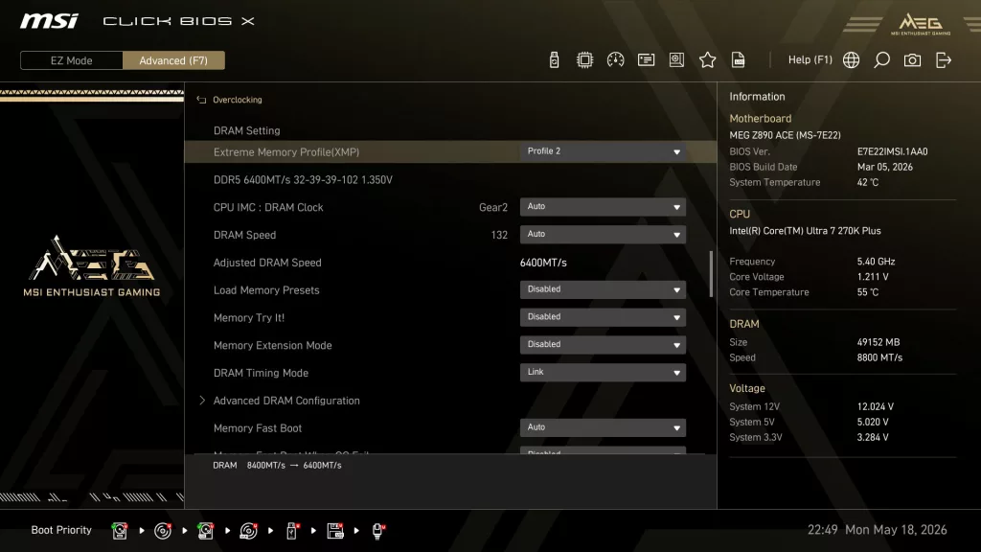Click the BIOS Build Date Mar 05, 2026
Image resolution: width=981 pixels, height=552 pixels.
[x=884, y=167]
